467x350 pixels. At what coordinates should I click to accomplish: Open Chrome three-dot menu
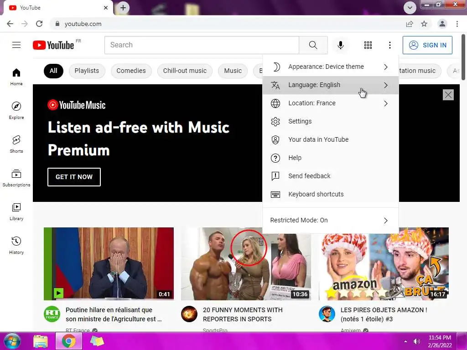tap(457, 24)
